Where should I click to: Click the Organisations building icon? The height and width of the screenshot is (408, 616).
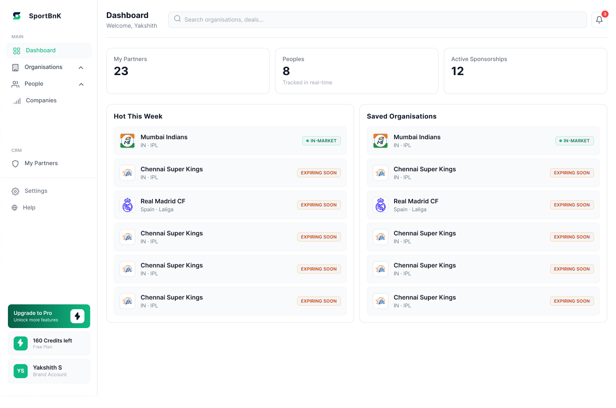coord(15,68)
